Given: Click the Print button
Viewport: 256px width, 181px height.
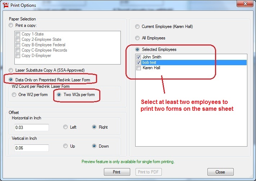Looking at the screenshot, I should coord(117,172).
